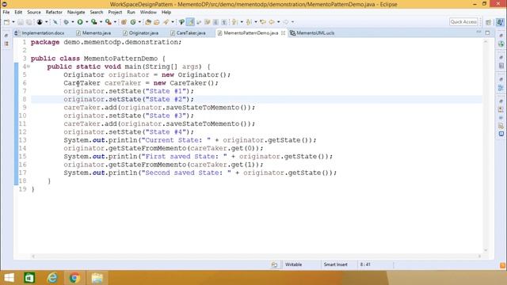Switch to the Originator.java tab
507x285 pixels.
pos(141,33)
